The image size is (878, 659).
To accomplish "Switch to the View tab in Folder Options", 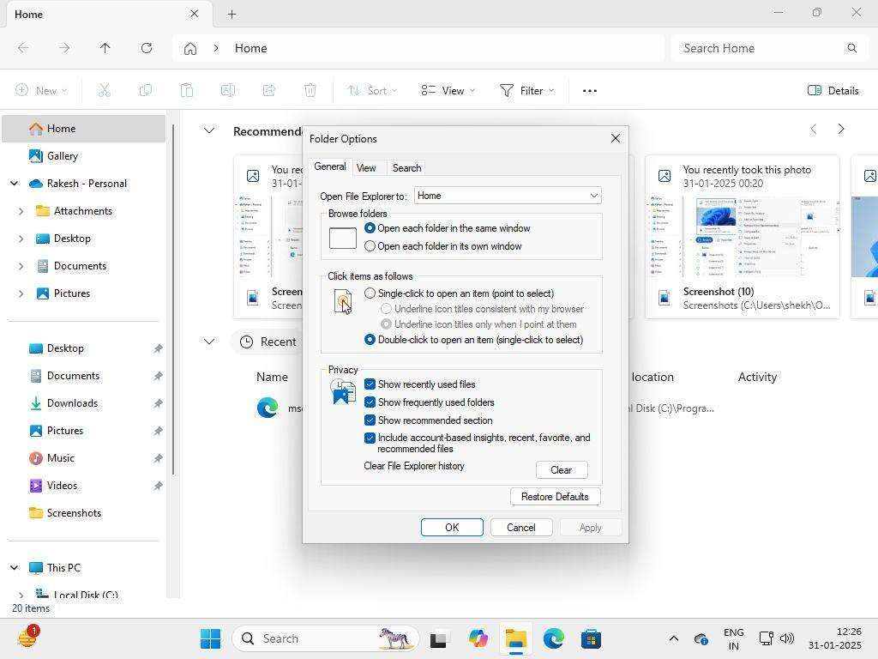I will [x=366, y=167].
